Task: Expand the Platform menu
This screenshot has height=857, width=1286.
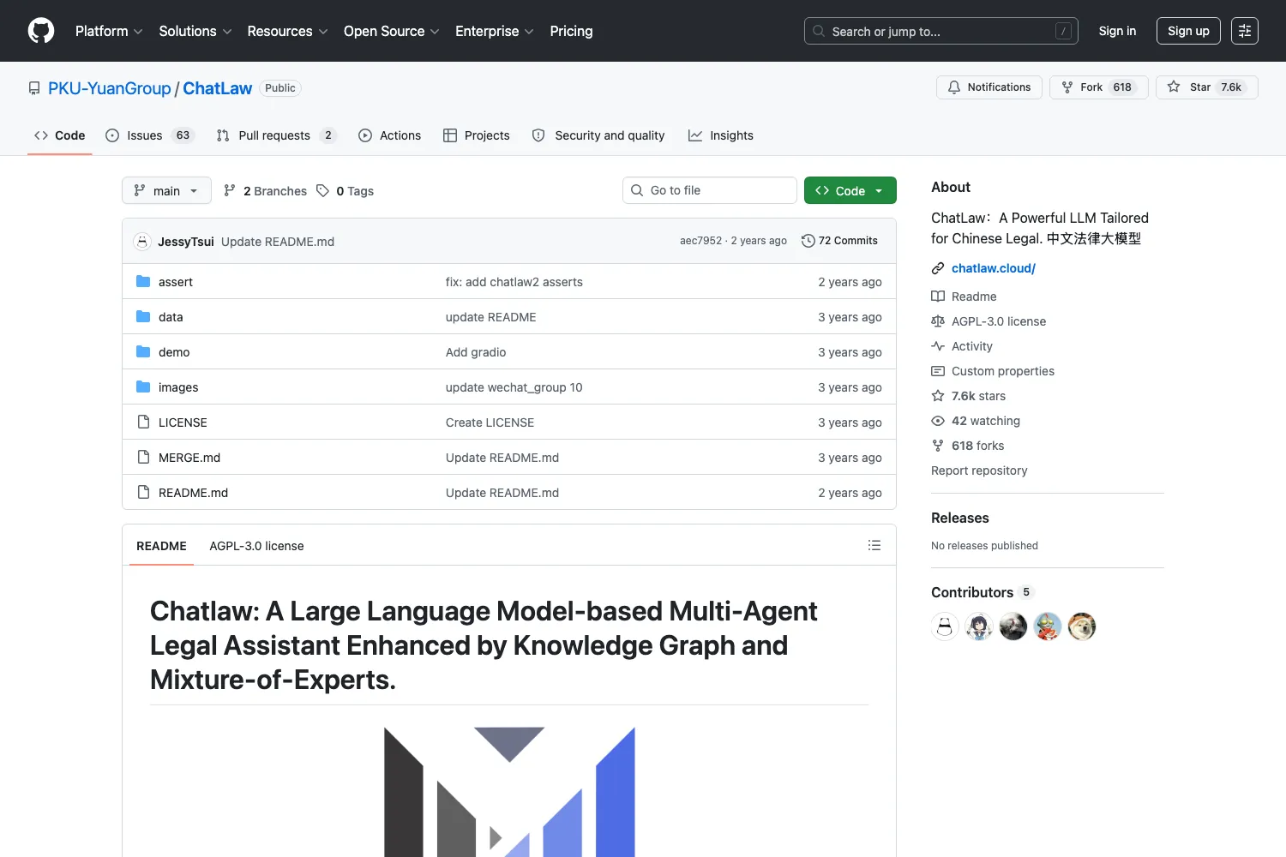Action: pyautogui.click(x=109, y=31)
